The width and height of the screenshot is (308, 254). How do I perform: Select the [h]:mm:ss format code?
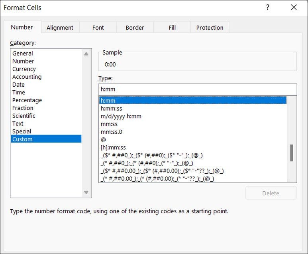193,147
